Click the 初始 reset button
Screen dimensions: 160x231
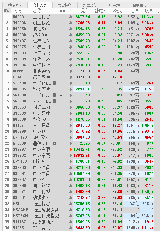click(x=7, y=11)
